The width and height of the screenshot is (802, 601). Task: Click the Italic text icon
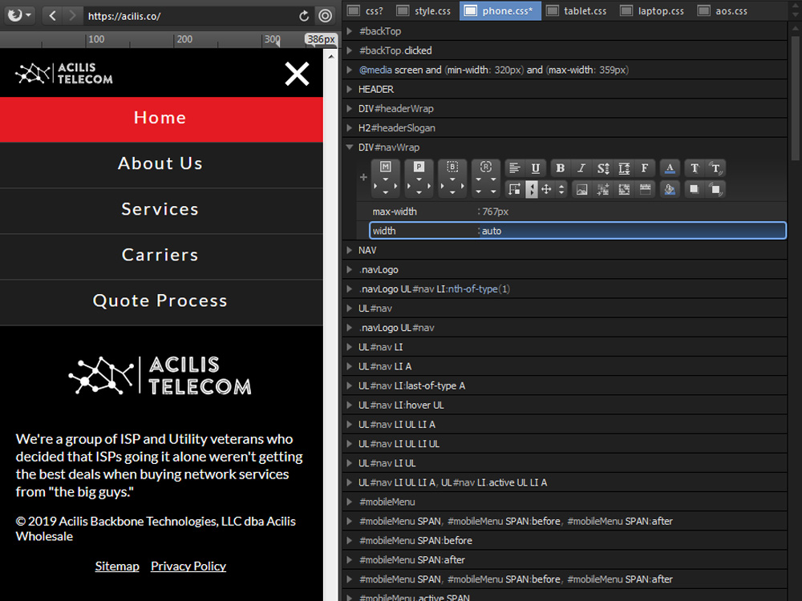581,168
